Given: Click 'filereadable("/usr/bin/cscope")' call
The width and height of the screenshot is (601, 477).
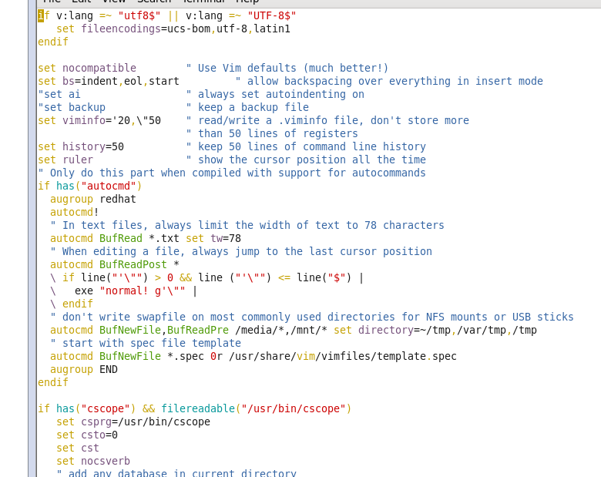Looking at the screenshot, I should pyautogui.click(x=256, y=408).
